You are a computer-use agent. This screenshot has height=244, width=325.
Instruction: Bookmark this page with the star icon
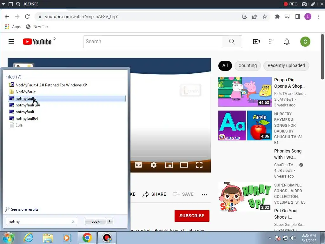(265, 17)
